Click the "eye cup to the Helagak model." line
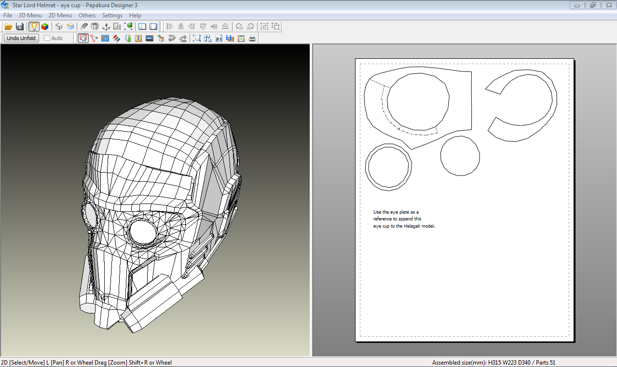Viewport: 617px width, 367px height. tap(404, 226)
